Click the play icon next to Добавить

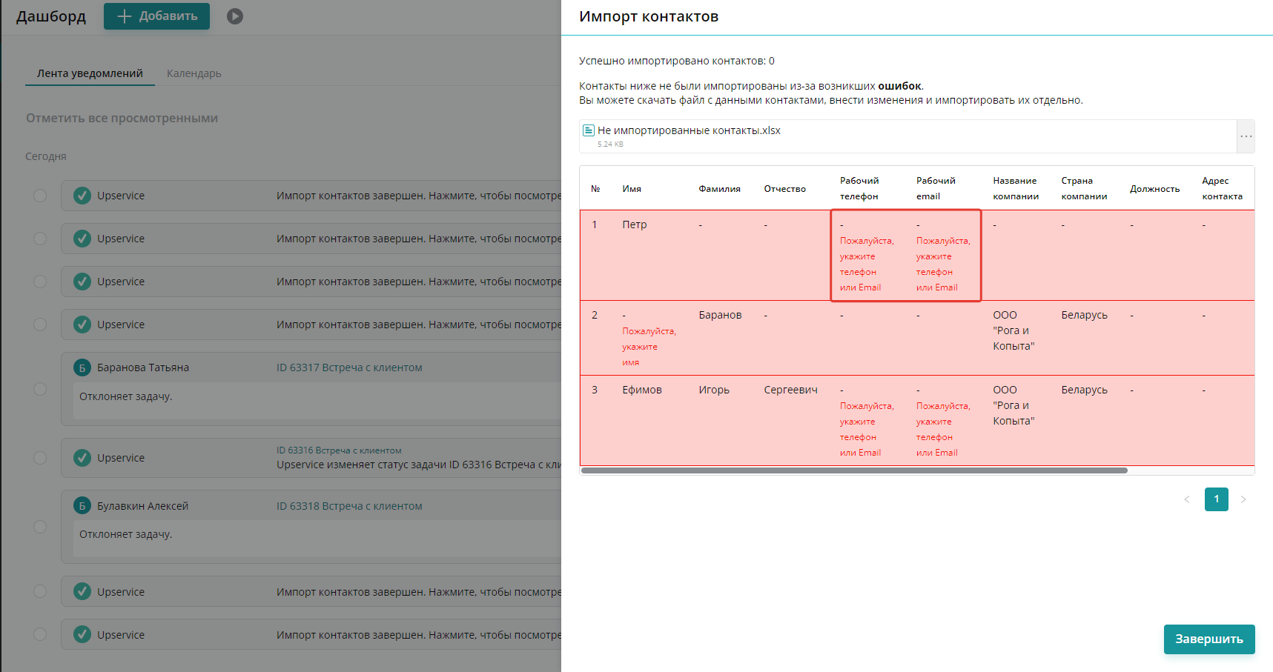[x=235, y=16]
